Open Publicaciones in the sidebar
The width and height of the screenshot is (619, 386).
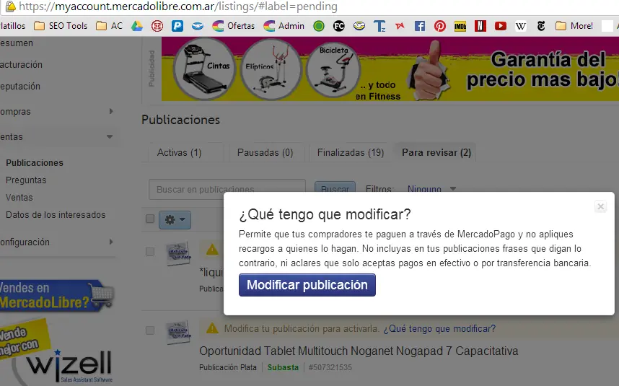pos(35,162)
